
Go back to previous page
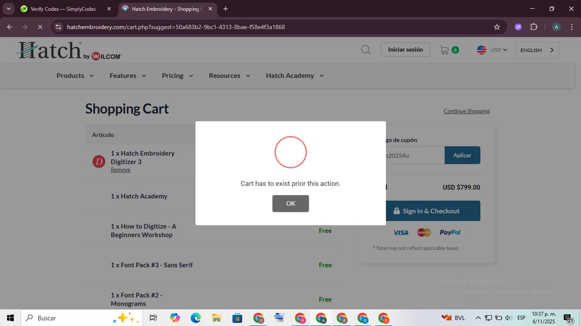[10, 27]
